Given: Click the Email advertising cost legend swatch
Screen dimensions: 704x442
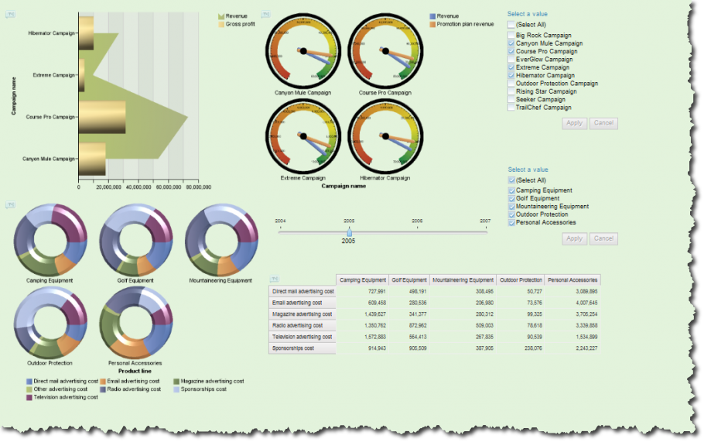Looking at the screenshot, I should tap(103, 382).
